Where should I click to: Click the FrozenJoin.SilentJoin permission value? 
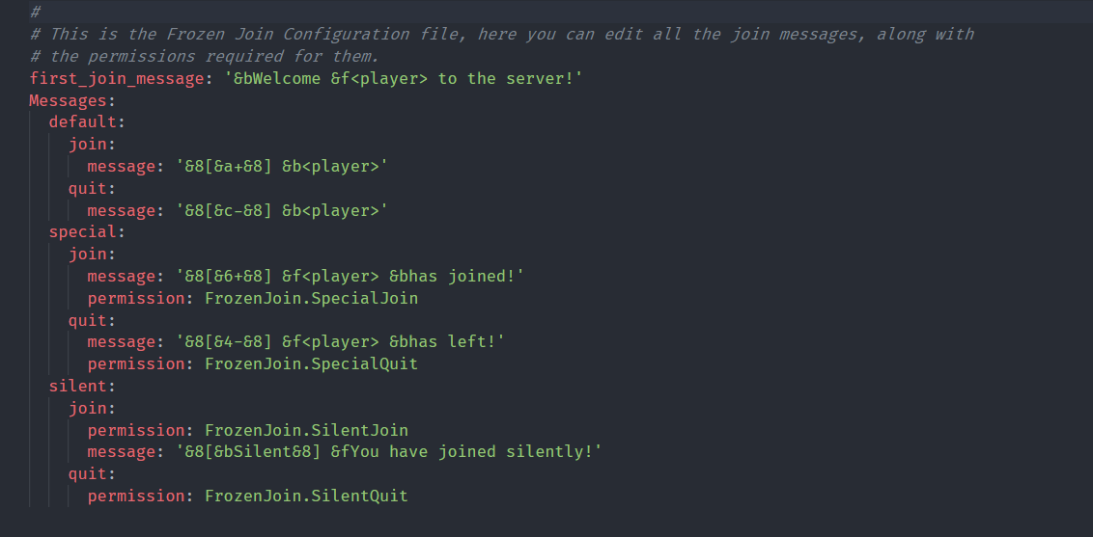point(306,430)
